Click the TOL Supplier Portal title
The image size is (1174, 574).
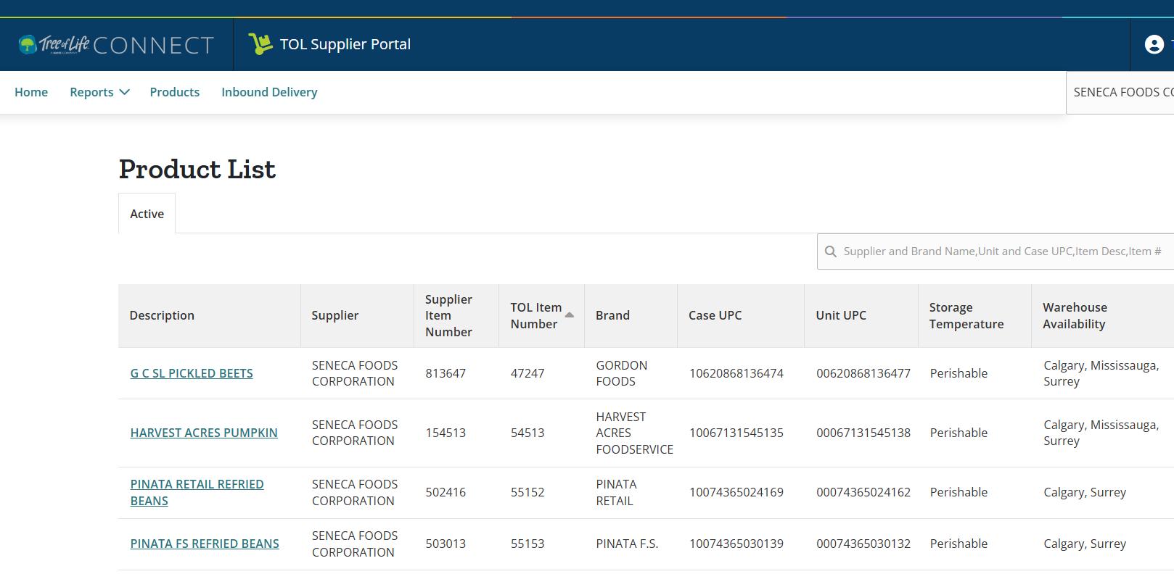(x=345, y=44)
